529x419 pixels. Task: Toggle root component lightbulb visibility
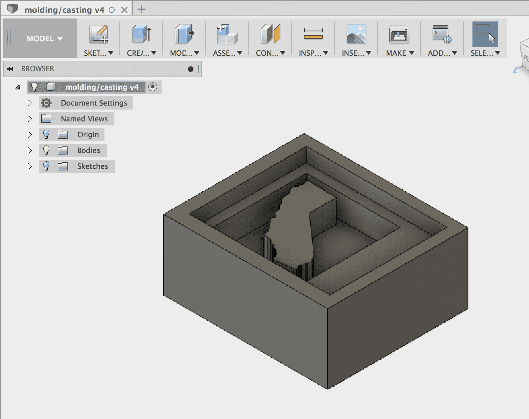coord(34,87)
